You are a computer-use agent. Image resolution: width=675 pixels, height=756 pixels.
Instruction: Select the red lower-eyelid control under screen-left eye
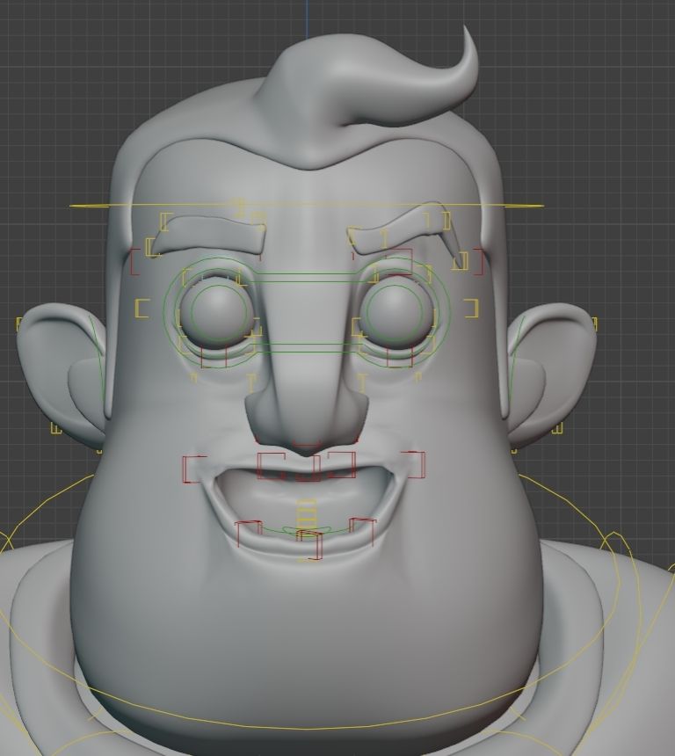click(214, 357)
